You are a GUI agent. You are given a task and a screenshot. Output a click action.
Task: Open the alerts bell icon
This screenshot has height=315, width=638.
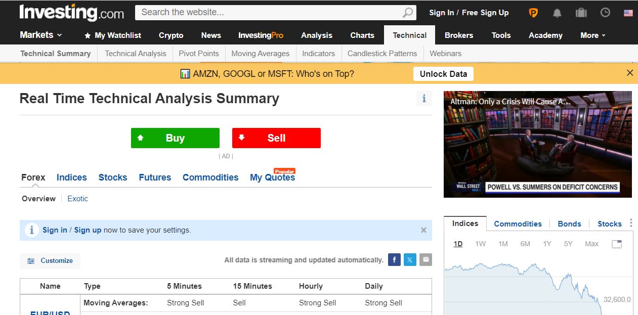click(x=557, y=13)
